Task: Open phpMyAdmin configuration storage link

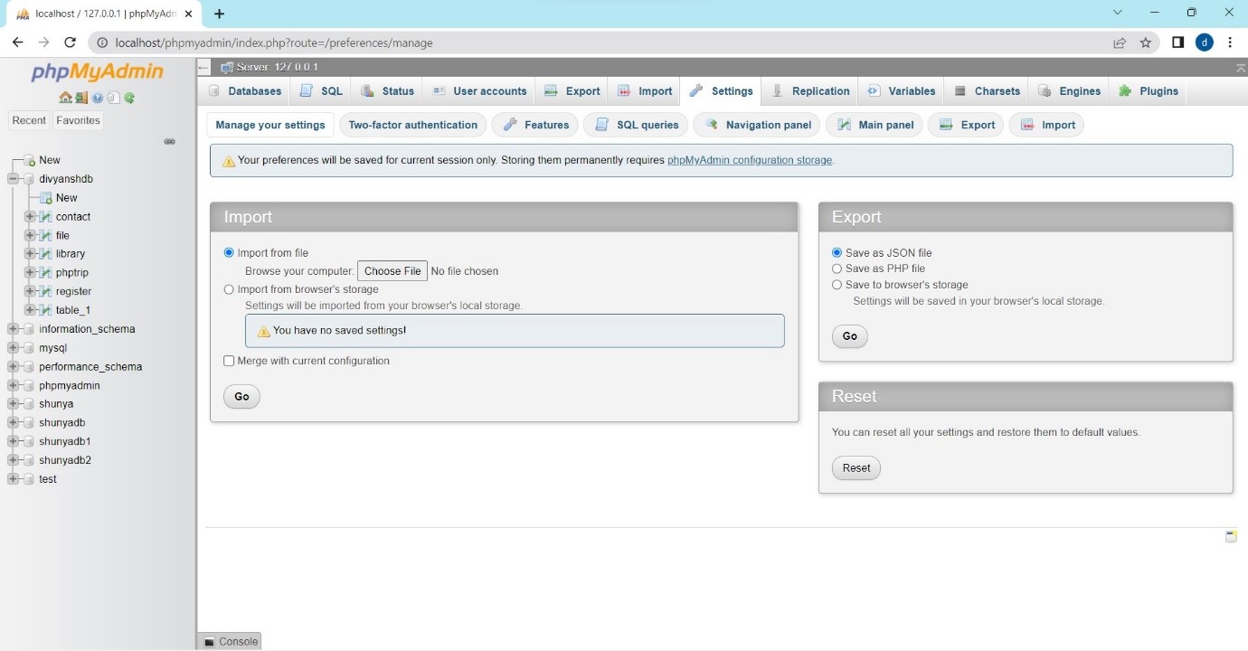Action: pos(749,160)
